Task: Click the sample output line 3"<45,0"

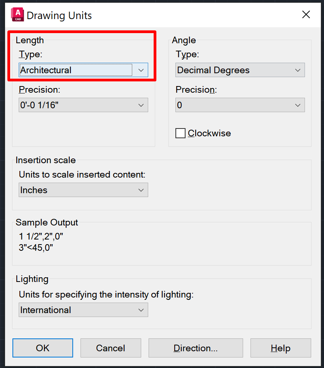Action: 36,247
